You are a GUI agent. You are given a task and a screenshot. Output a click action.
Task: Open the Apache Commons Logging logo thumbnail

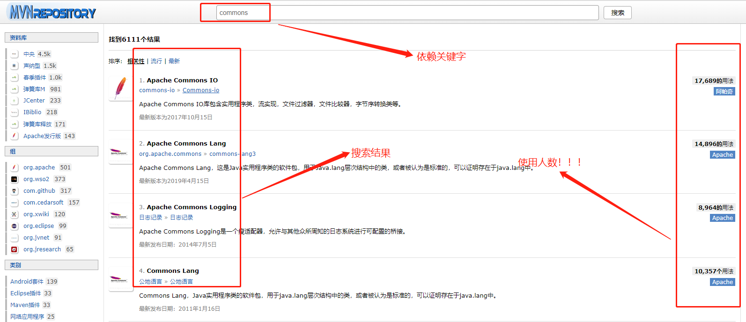121,215
